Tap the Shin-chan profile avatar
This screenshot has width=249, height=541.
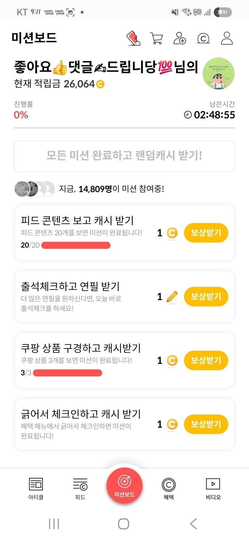coord(218,73)
